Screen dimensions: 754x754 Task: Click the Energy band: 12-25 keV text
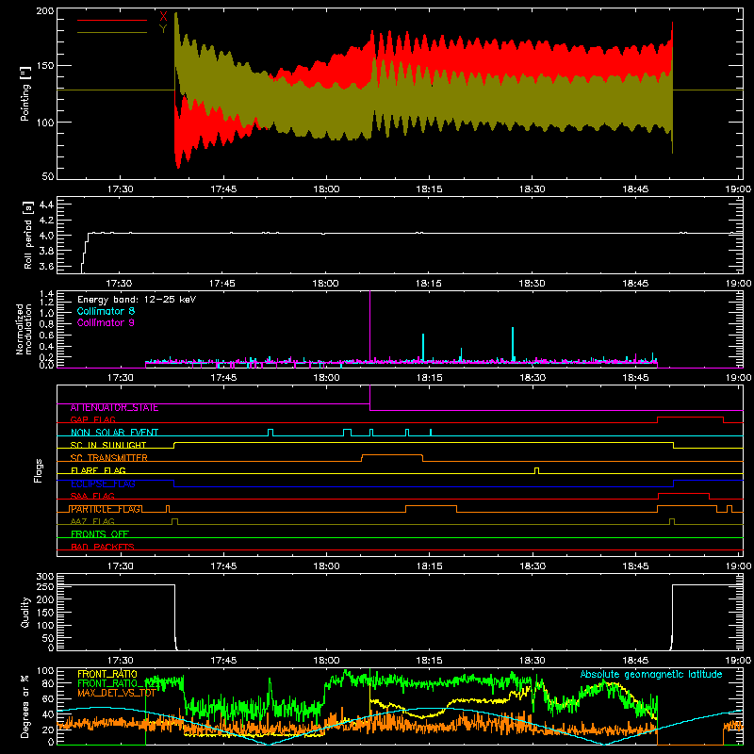[x=137, y=300]
